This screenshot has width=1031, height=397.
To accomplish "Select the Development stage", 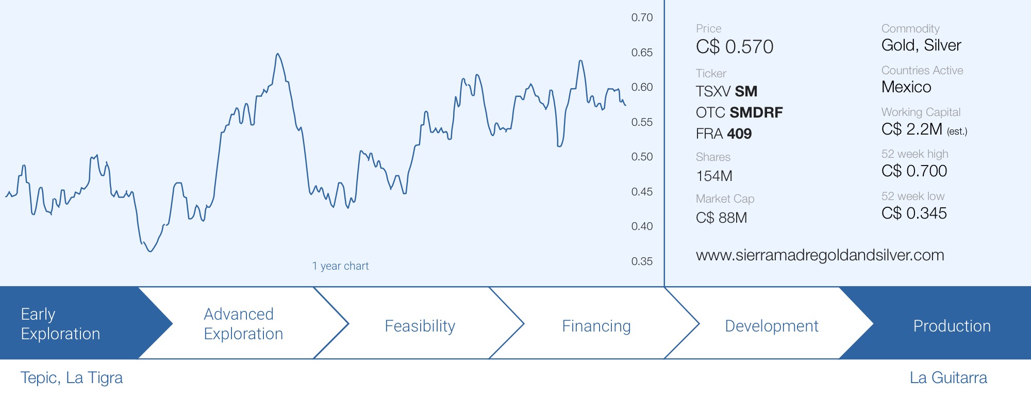I will click(x=771, y=326).
